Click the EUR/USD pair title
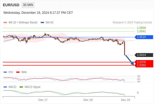The height and width of the screenshot is (104, 154). pos(11,5)
